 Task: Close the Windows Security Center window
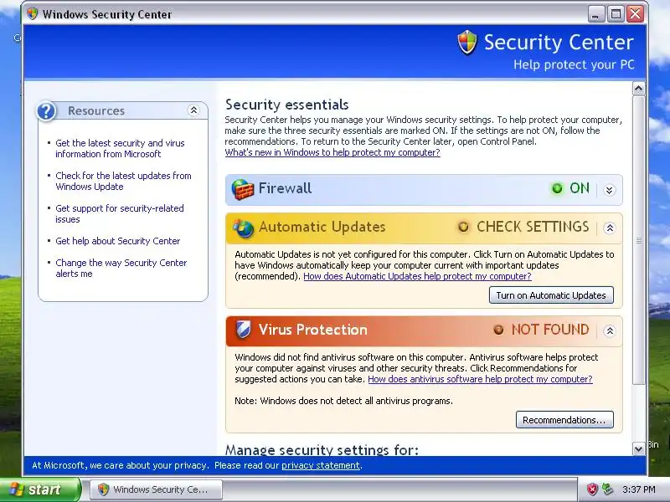tap(636, 14)
